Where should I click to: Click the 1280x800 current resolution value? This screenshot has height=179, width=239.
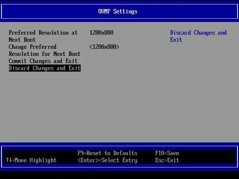tap(101, 32)
